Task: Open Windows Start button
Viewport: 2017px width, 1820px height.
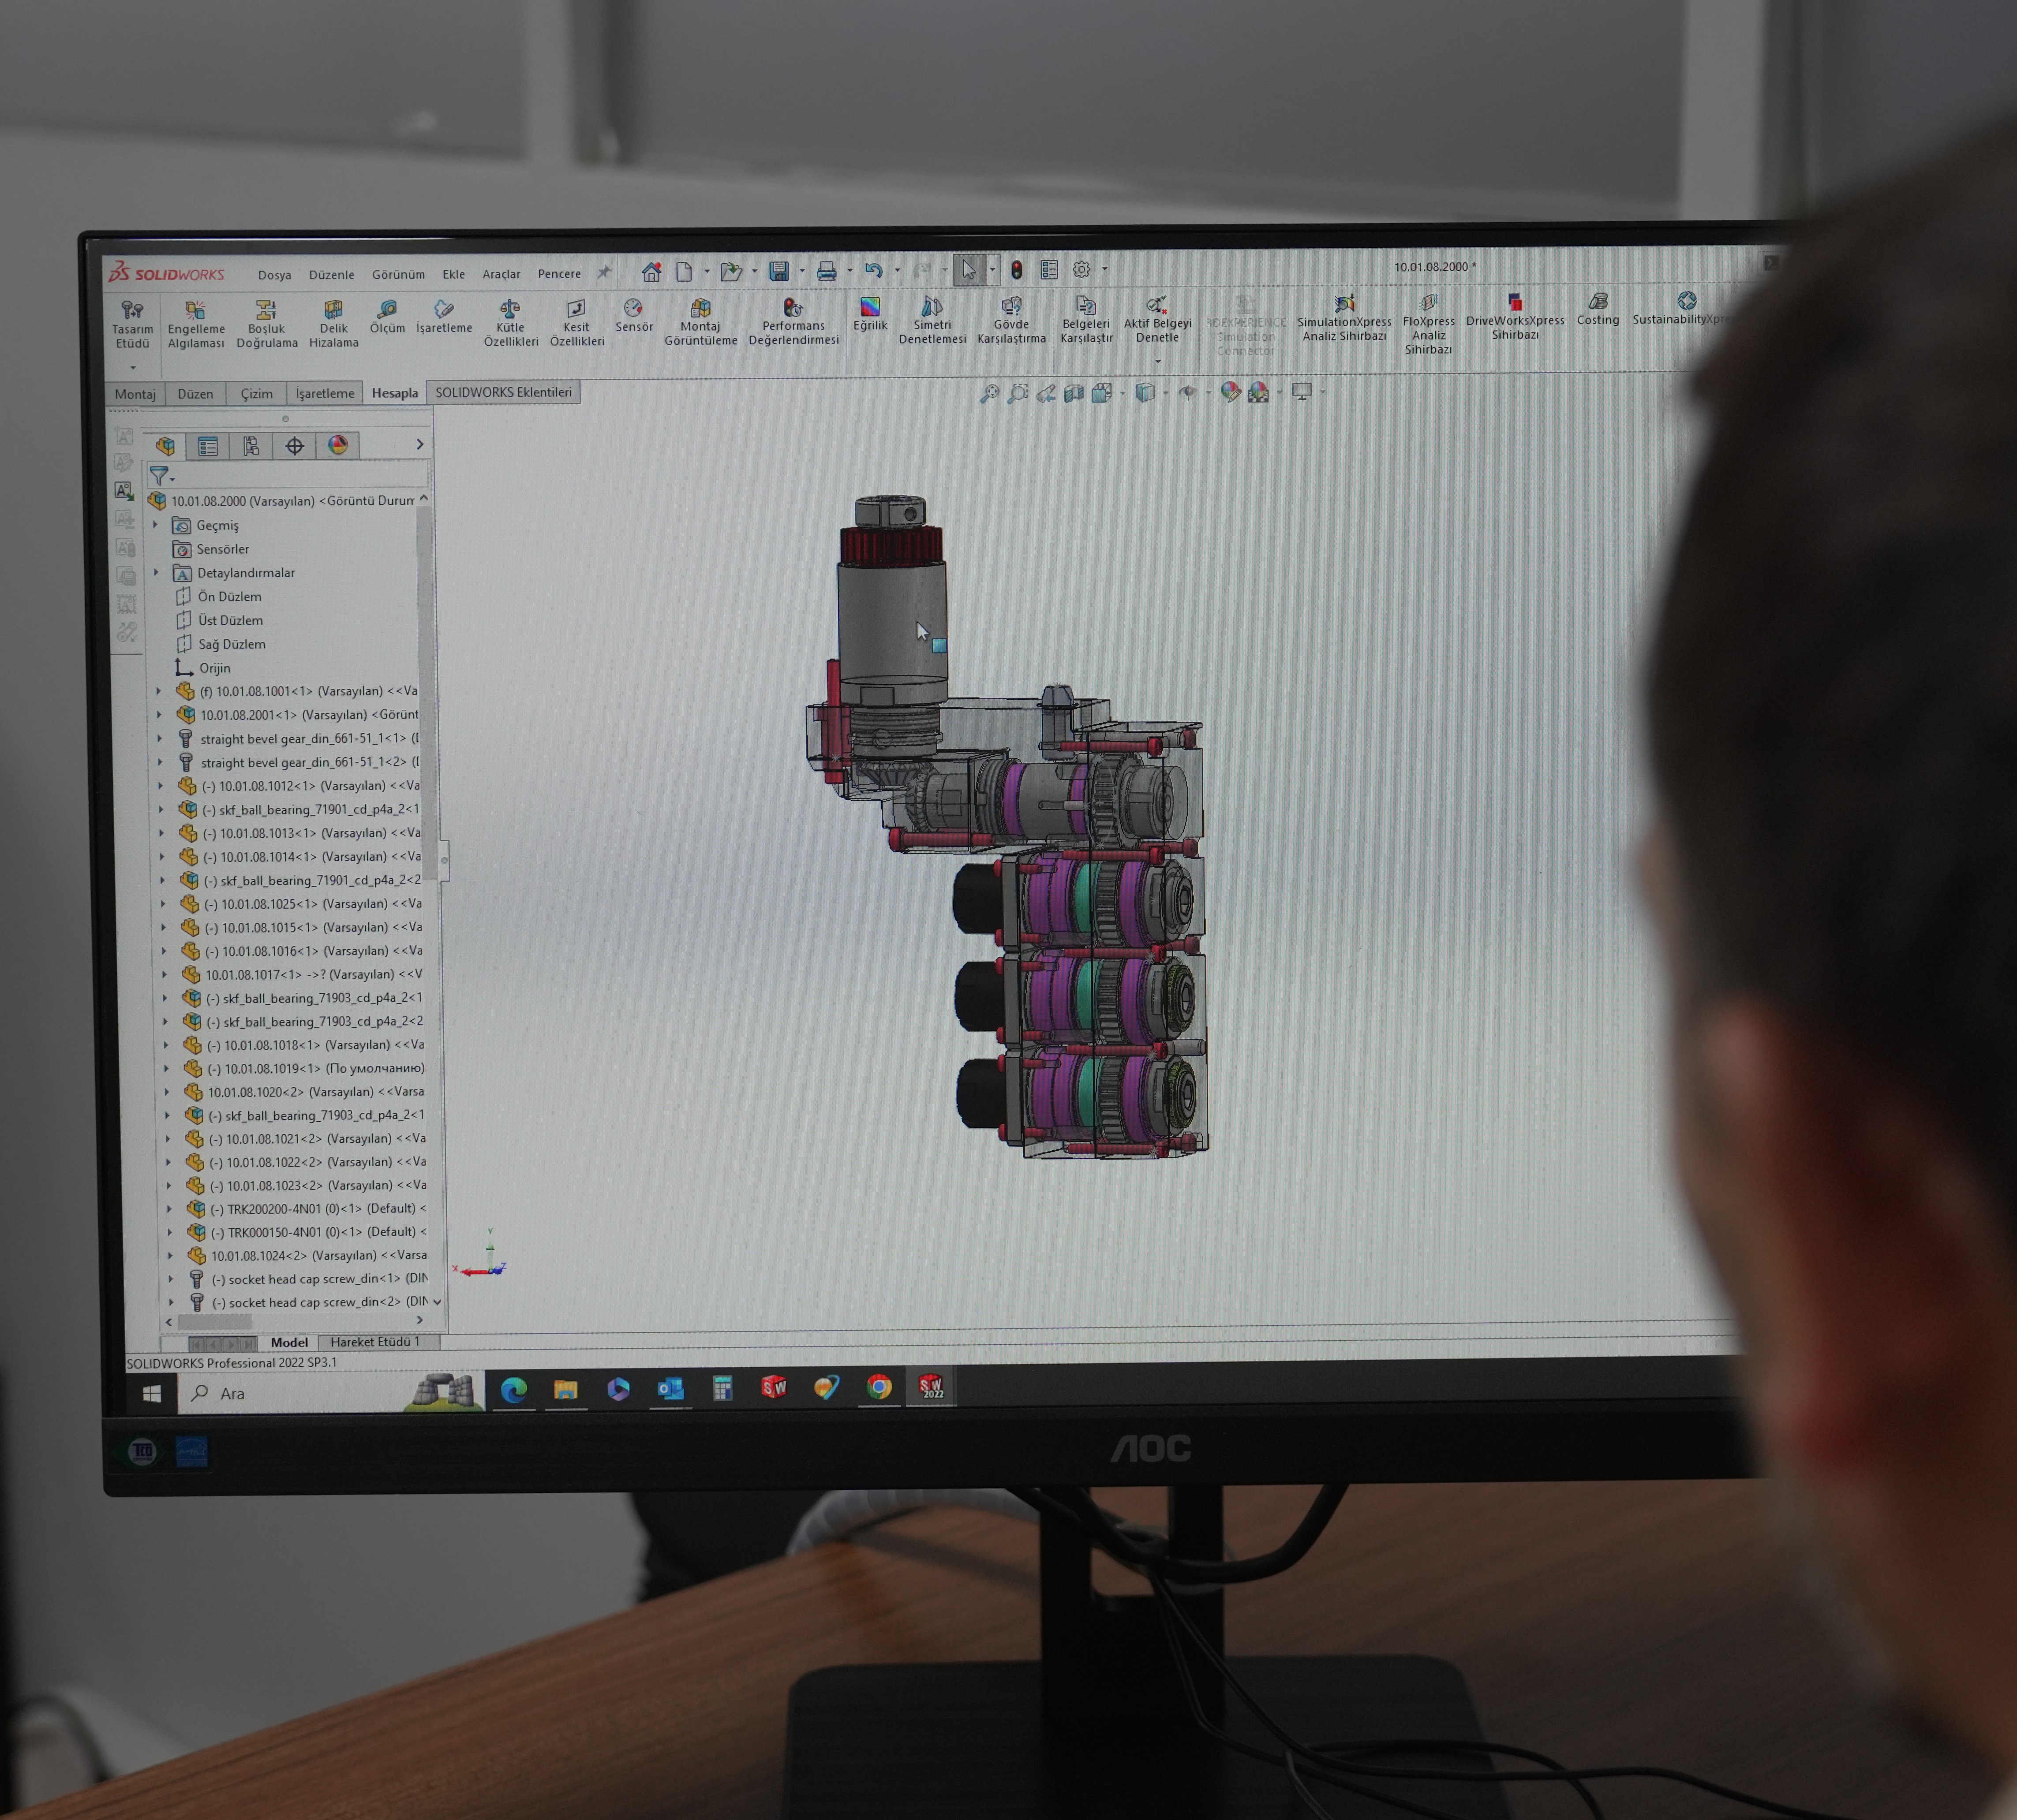Action: click(152, 1393)
